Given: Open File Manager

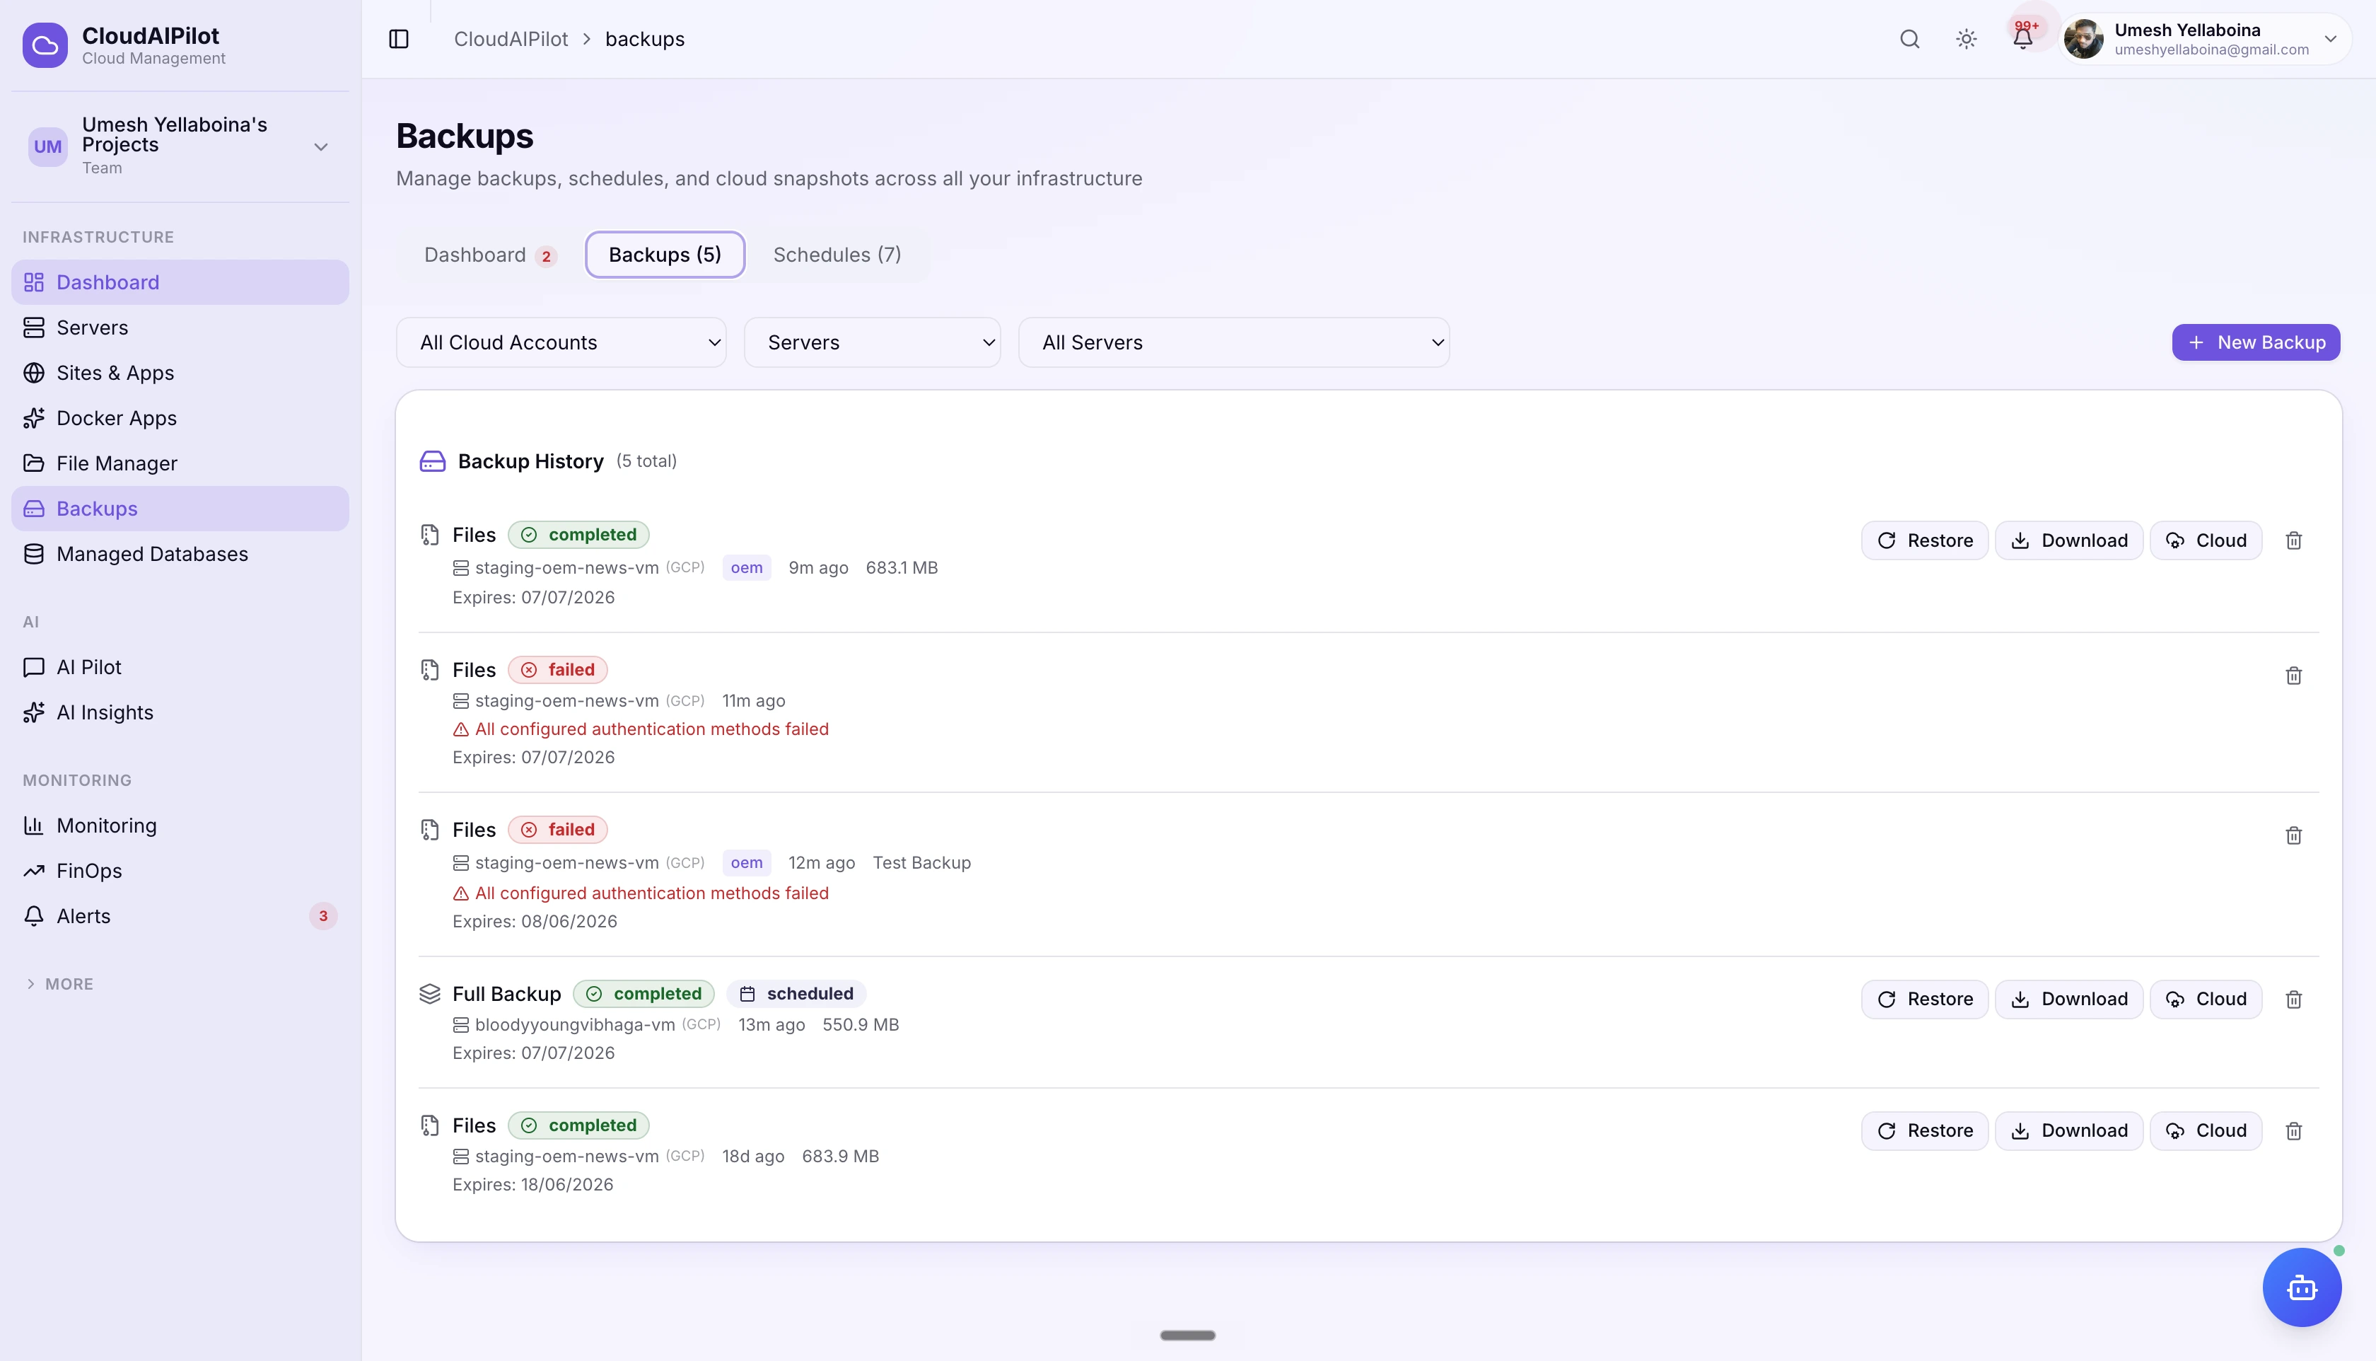Looking at the screenshot, I should (x=180, y=463).
